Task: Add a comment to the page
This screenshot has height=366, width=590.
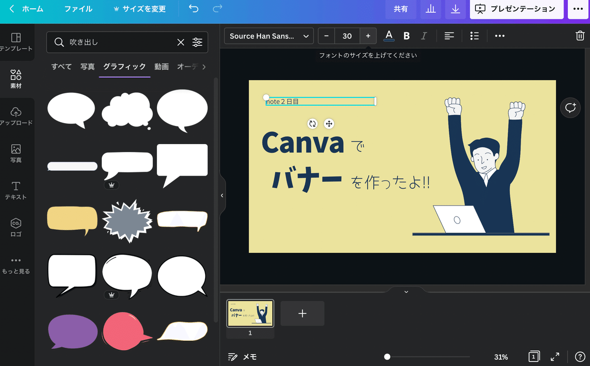Action: [570, 108]
